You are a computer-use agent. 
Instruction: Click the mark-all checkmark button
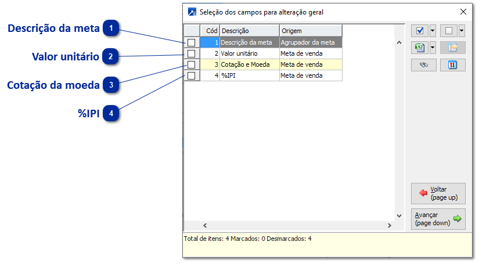pyautogui.click(x=420, y=31)
